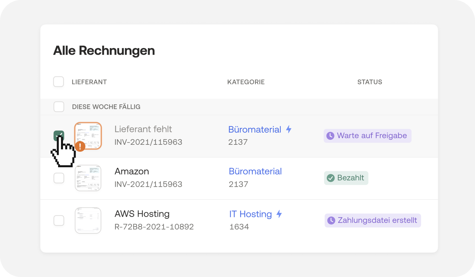Click the Büromaterial category of Amazon invoice

click(x=255, y=171)
